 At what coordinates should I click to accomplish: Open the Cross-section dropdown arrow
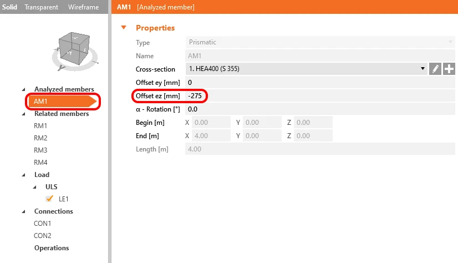(x=423, y=69)
